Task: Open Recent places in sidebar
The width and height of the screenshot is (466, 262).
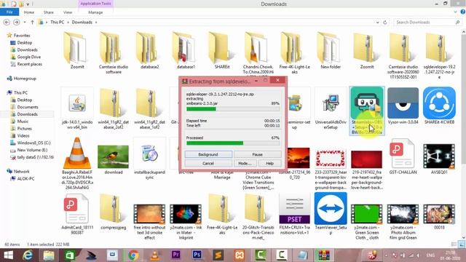Action: coord(29,64)
